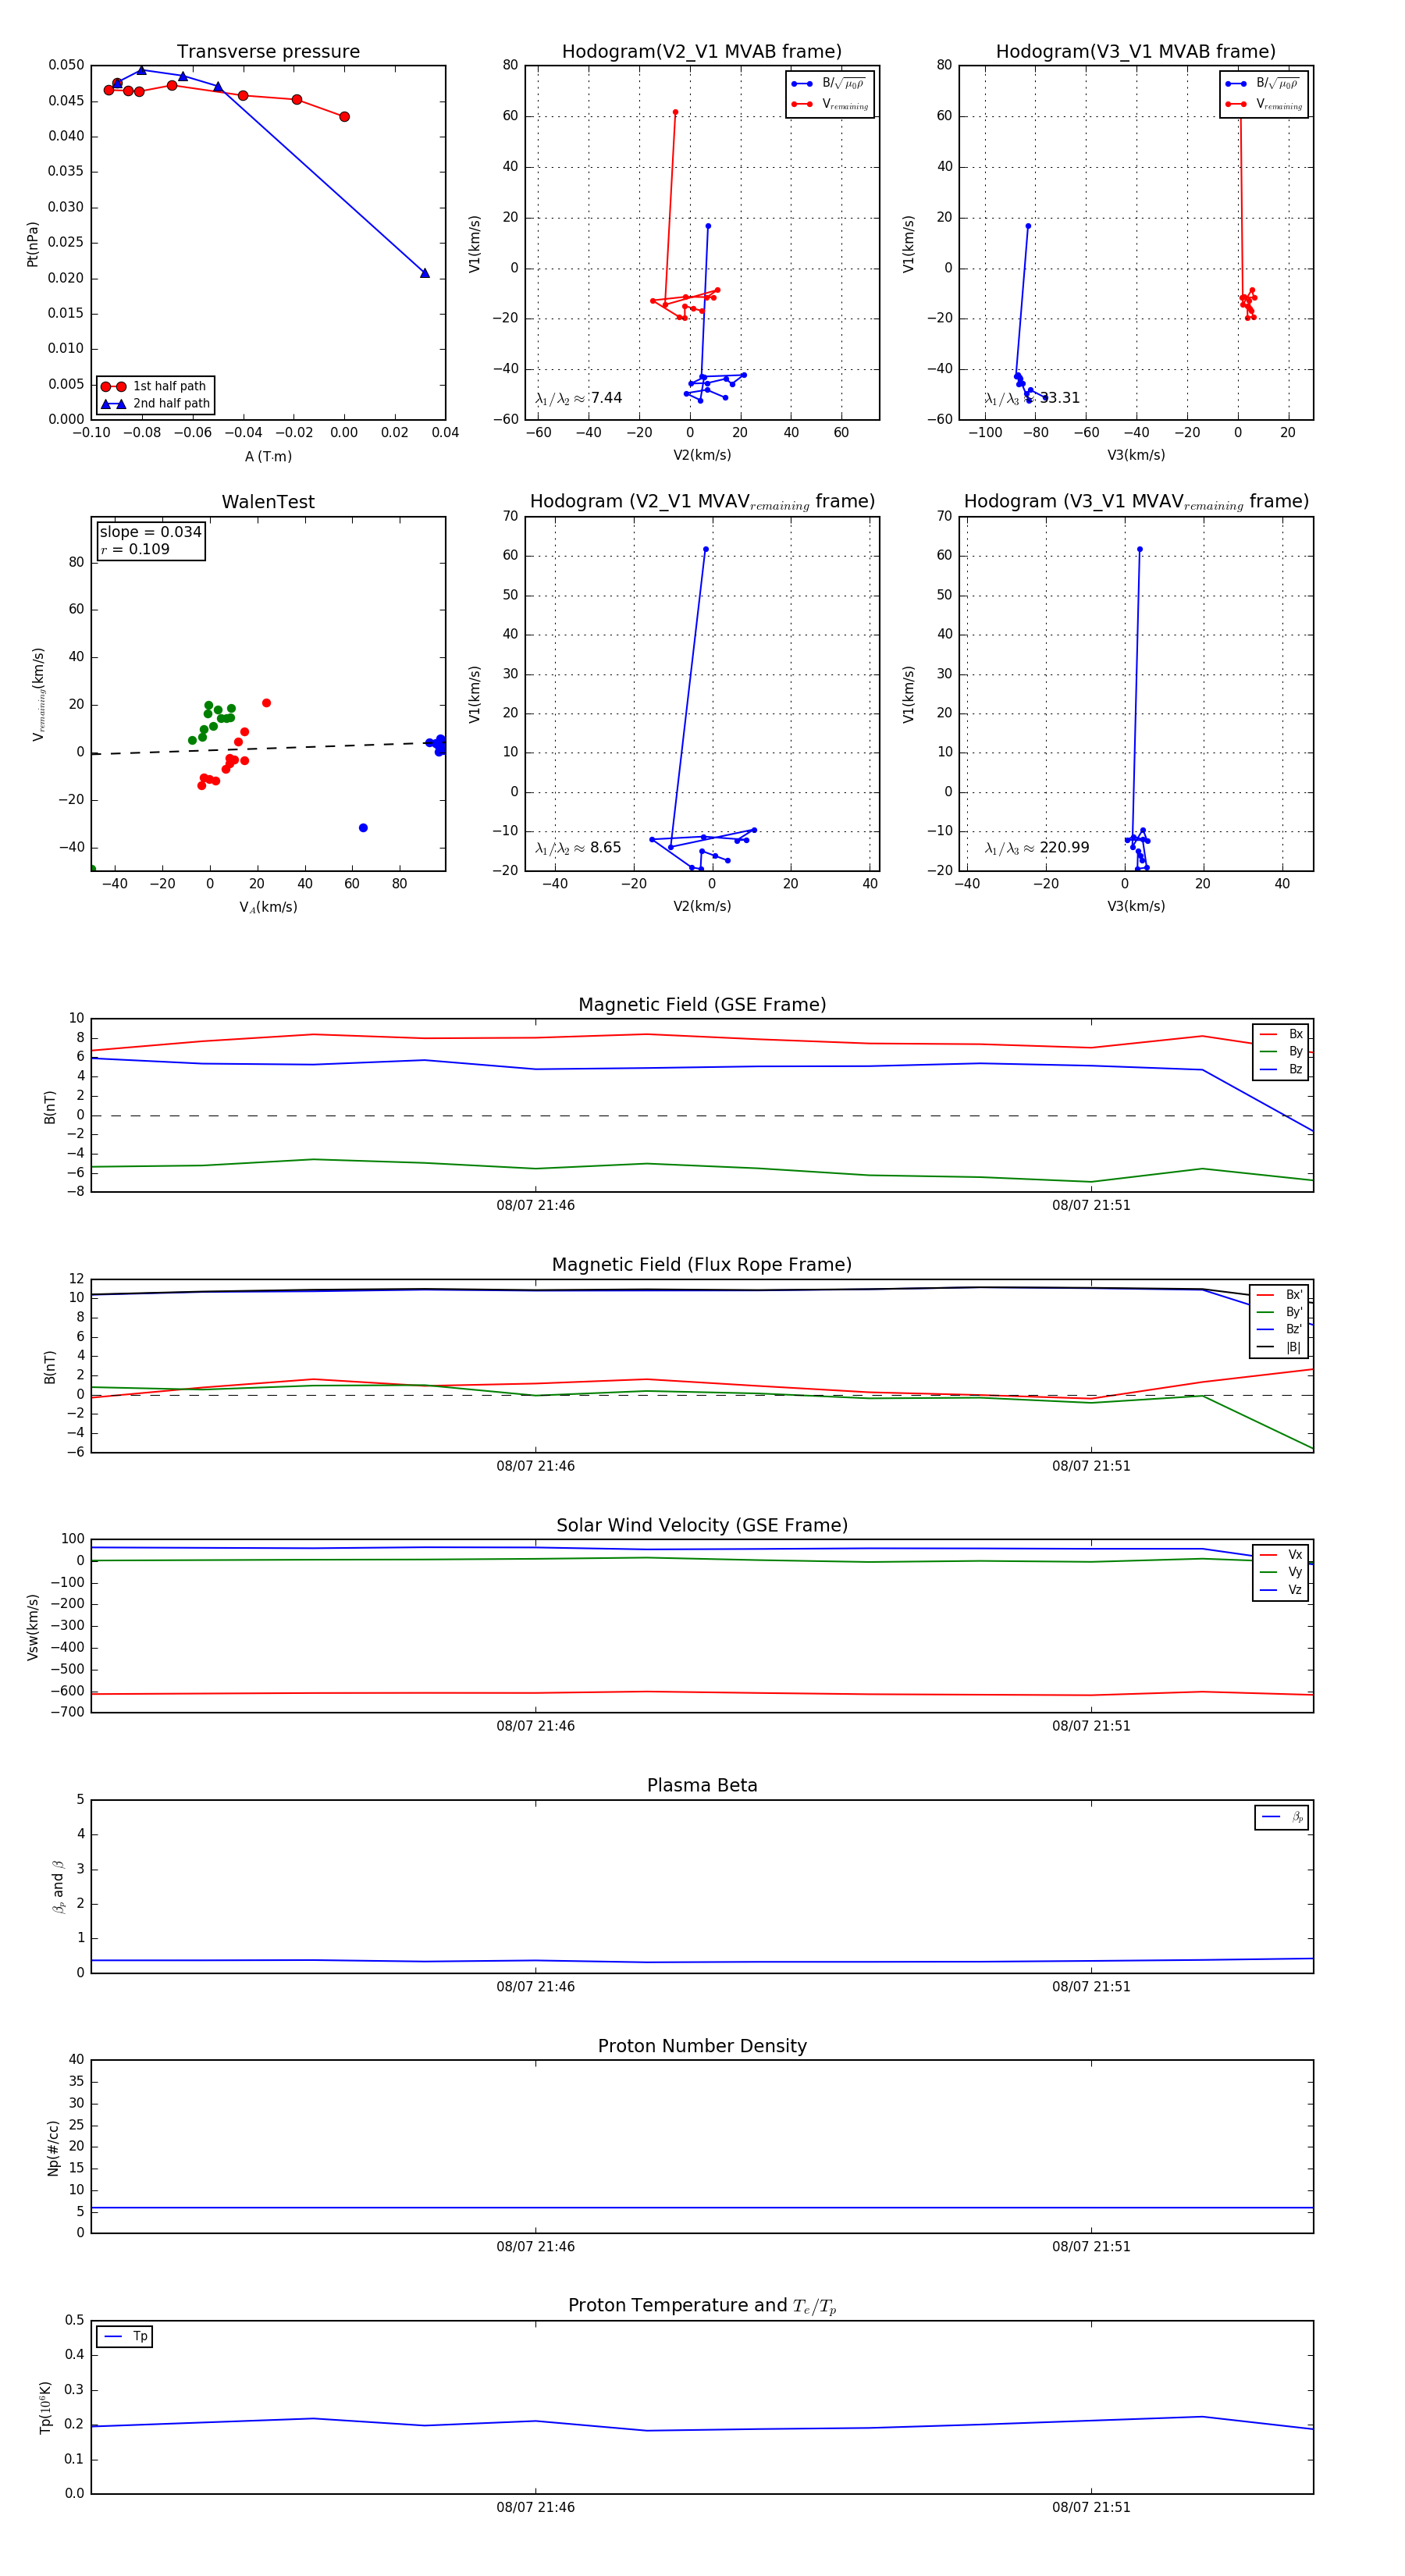The width and height of the screenshot is (1405, 2576).
Task: Click the last blue triangle of 2nd half path
Action: pos(425,273)
